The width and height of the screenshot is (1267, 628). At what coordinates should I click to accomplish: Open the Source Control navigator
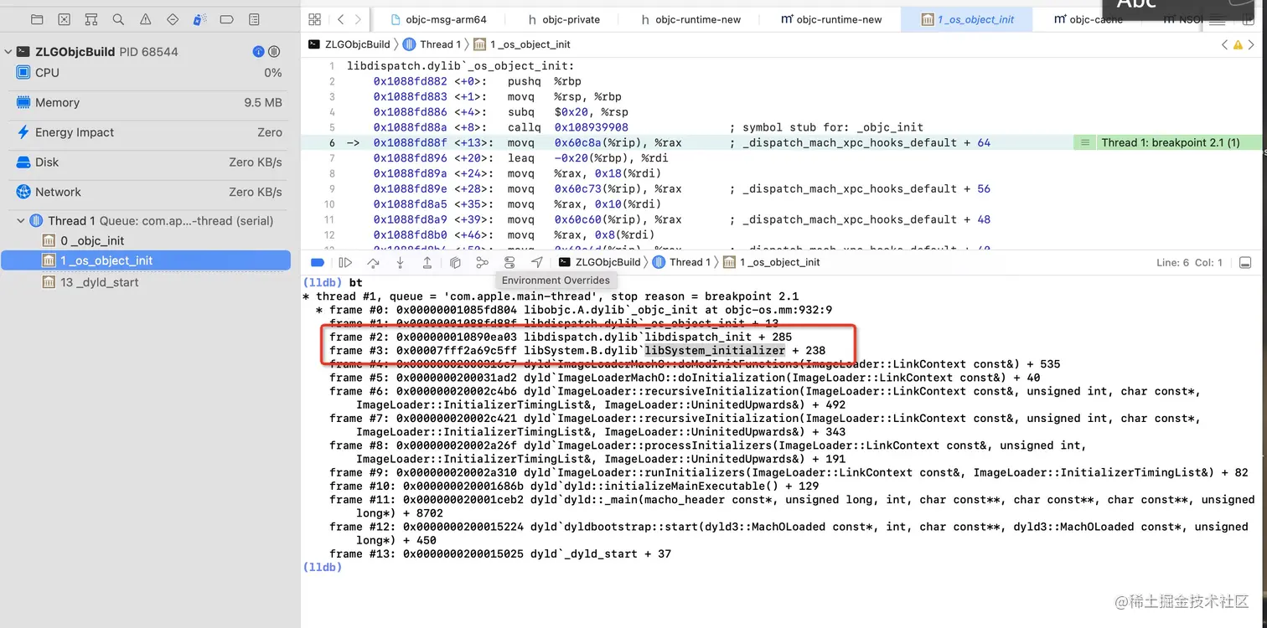[65, 19]
